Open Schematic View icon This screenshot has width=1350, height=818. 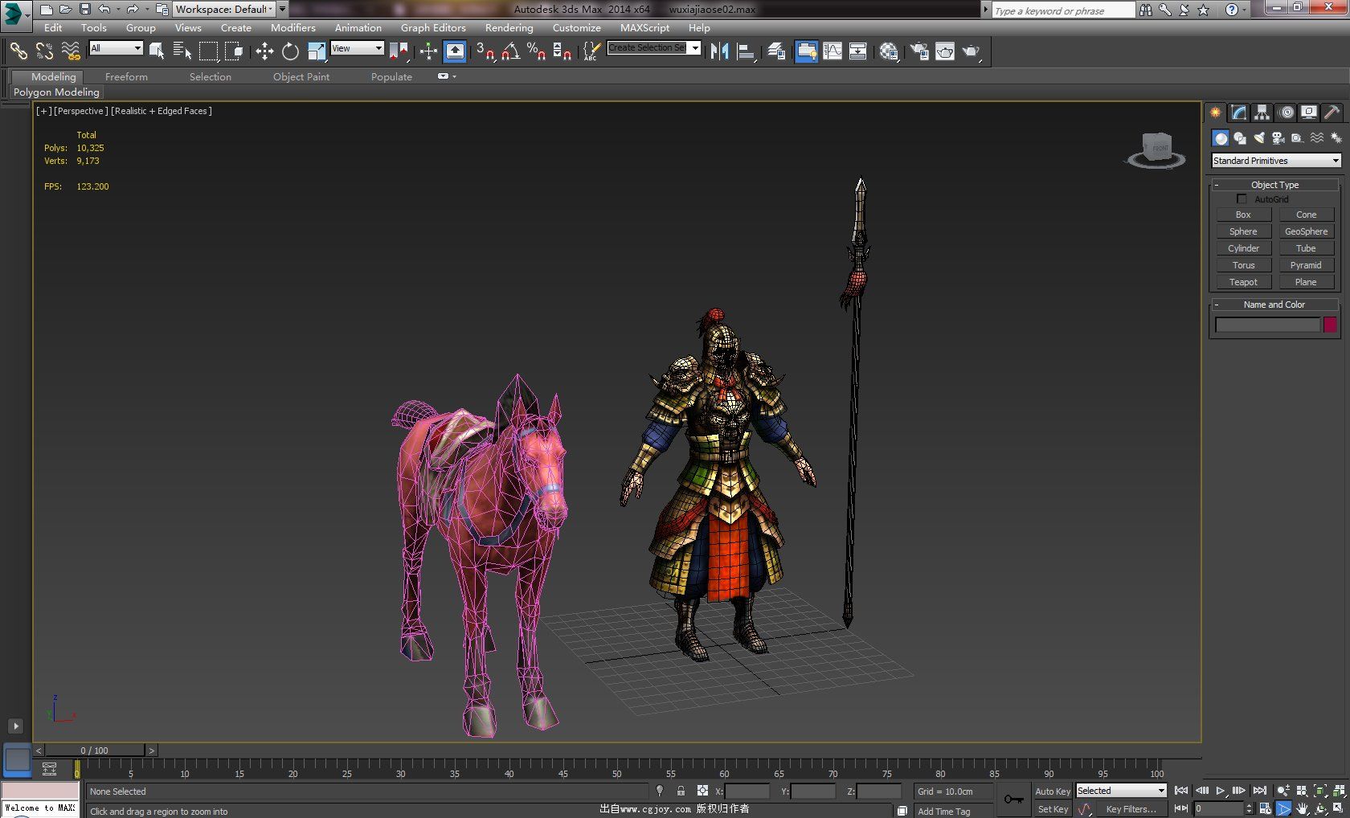click(x=858, y=51)
